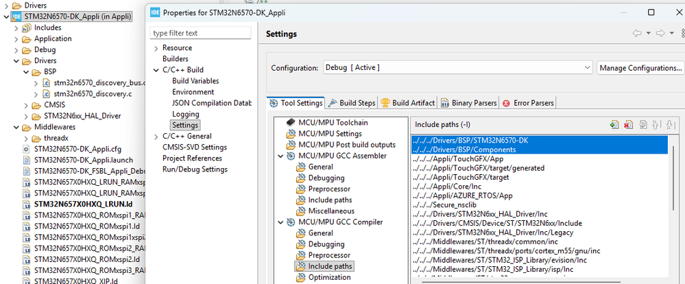Collapse the MCU/MPU GCC Compiler node
The image size is (685, 284).
[x=280, y=222]
